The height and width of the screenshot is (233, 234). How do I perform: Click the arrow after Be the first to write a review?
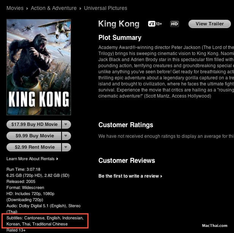click(x=161, y=176)
